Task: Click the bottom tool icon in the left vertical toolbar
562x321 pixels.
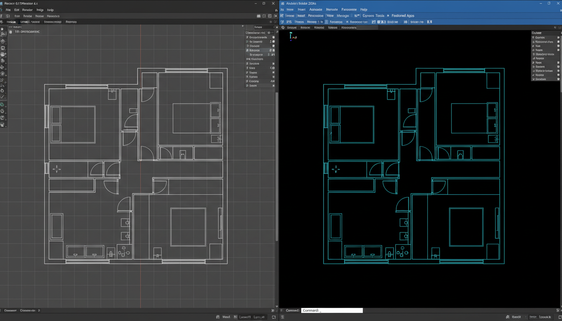Action: (x=3, y=124)
